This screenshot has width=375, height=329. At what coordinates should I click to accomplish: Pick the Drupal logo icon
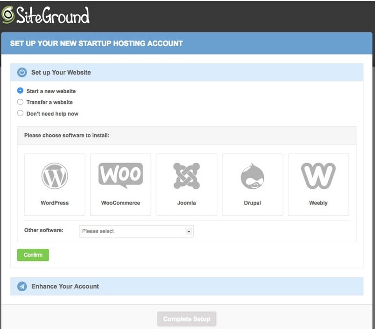[252, 176]
